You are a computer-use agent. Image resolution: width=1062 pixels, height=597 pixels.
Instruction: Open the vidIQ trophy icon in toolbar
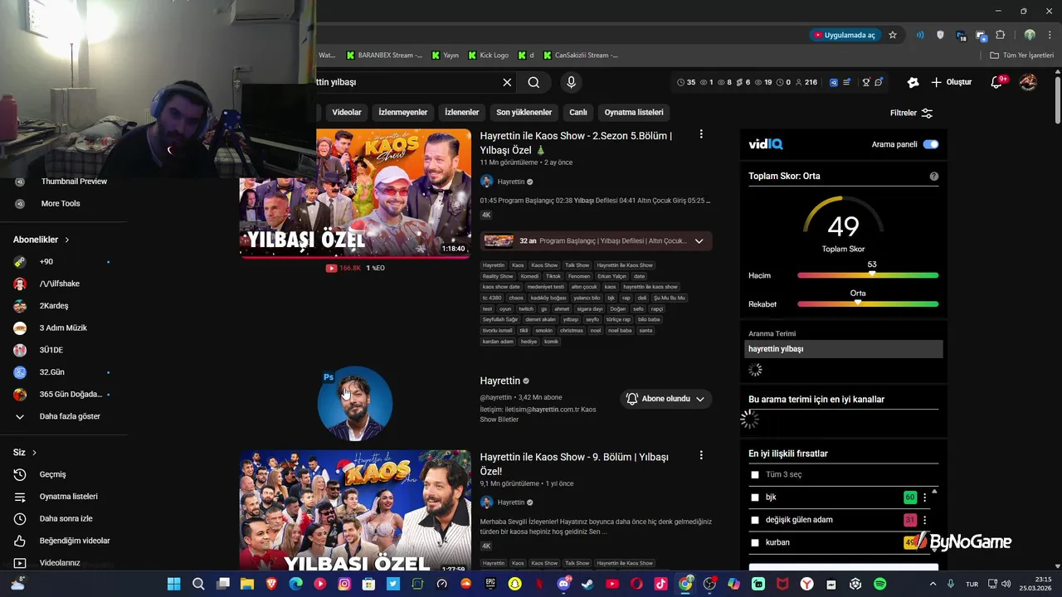tap(866, 82)
